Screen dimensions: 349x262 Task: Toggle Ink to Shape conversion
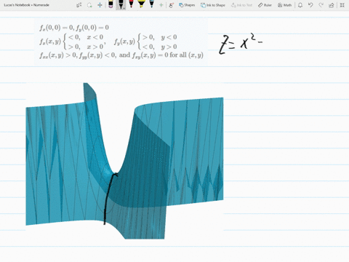(x=213, y=5)
